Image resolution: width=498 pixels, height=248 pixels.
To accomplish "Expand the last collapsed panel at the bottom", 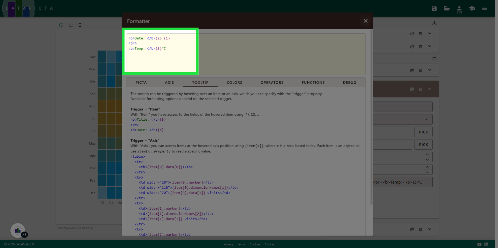I will pyautogui.click(x=430, y=229).
